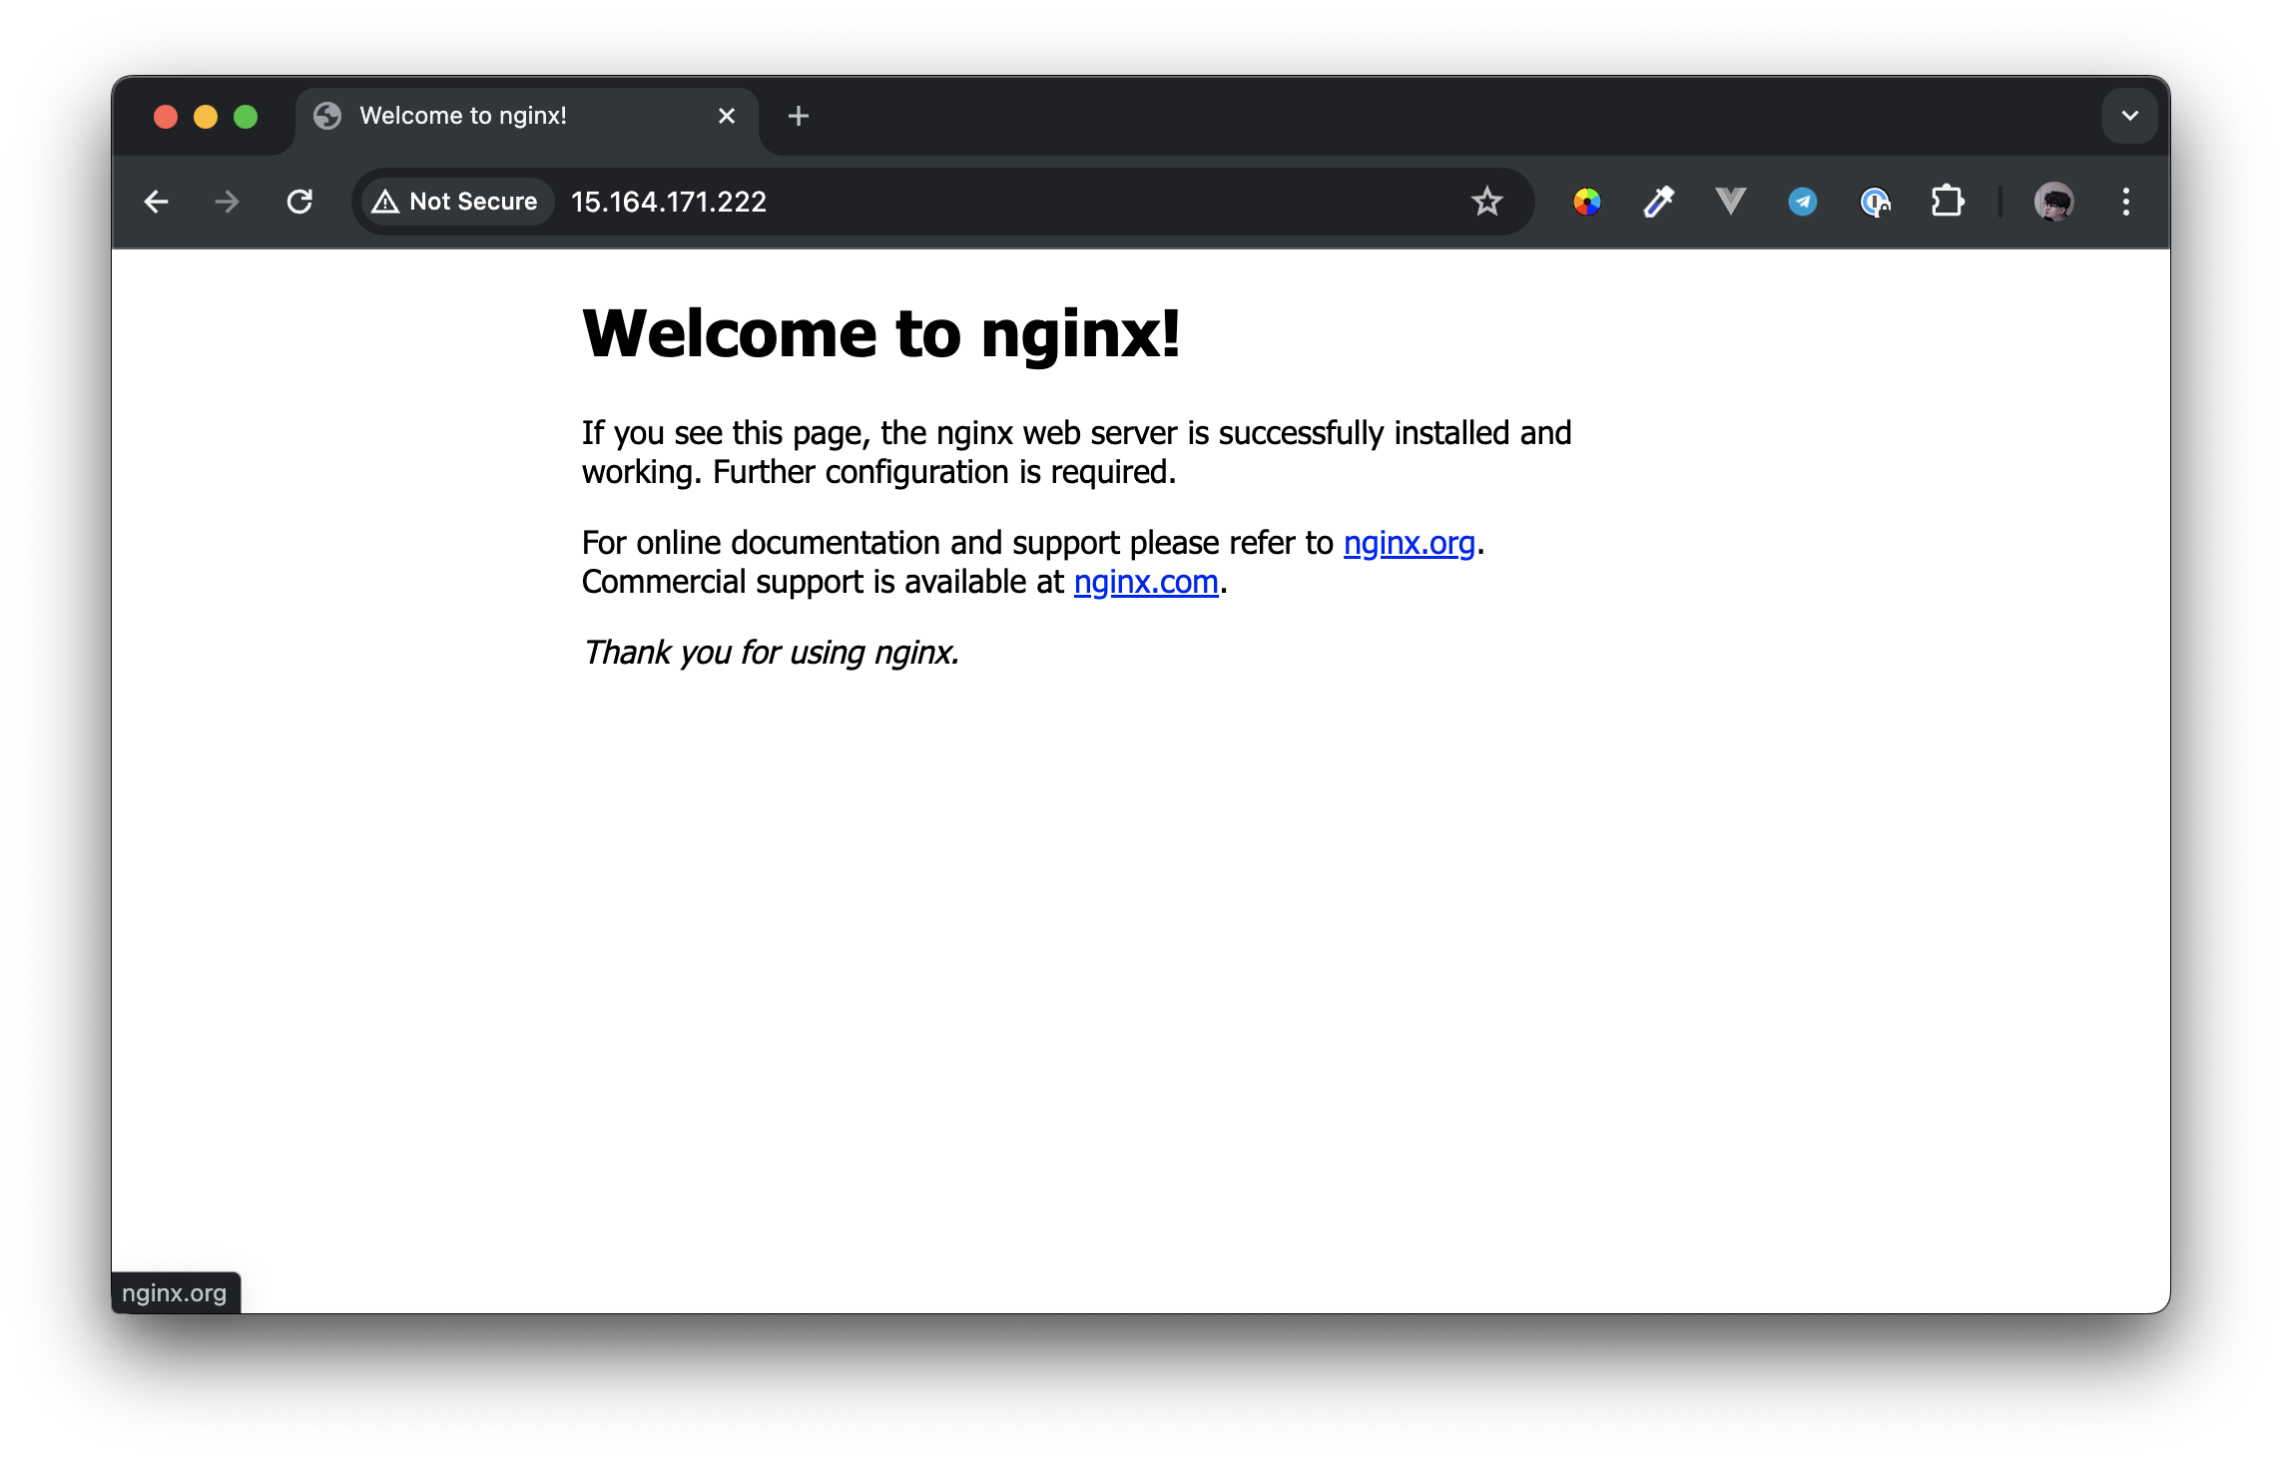Close the Welcome to nginx! tab
2282x1461 pixels.
tap(727, 117)
